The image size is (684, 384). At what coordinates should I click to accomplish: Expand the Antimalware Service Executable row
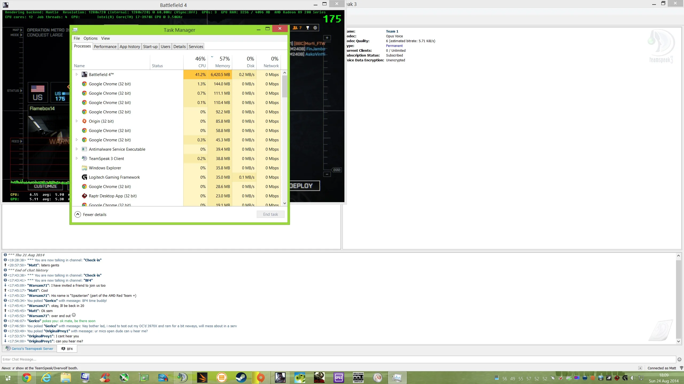(77, 149)
